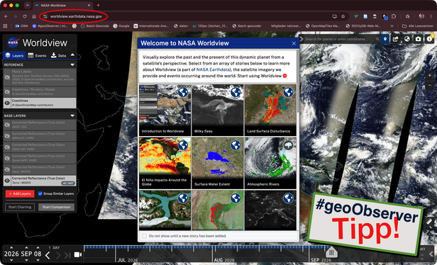
Task: Decrease the month with down arrow
Action: click(26, 261)
